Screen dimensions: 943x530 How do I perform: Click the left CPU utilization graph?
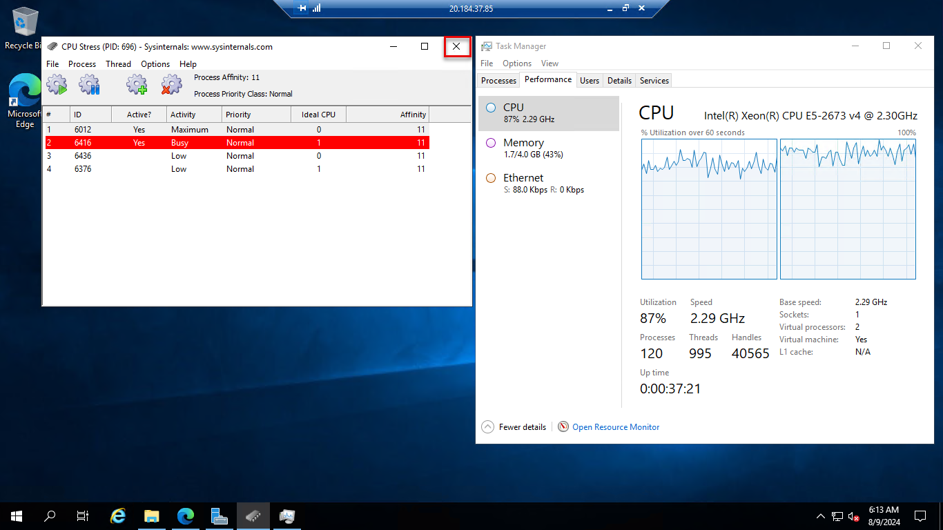pyautogui.click(x=709, y=209)
